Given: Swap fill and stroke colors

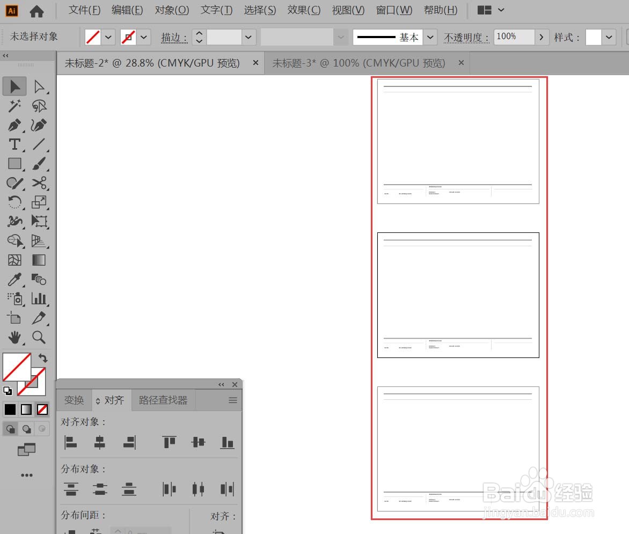Looking at the screenshot, I should coord(43,358).
